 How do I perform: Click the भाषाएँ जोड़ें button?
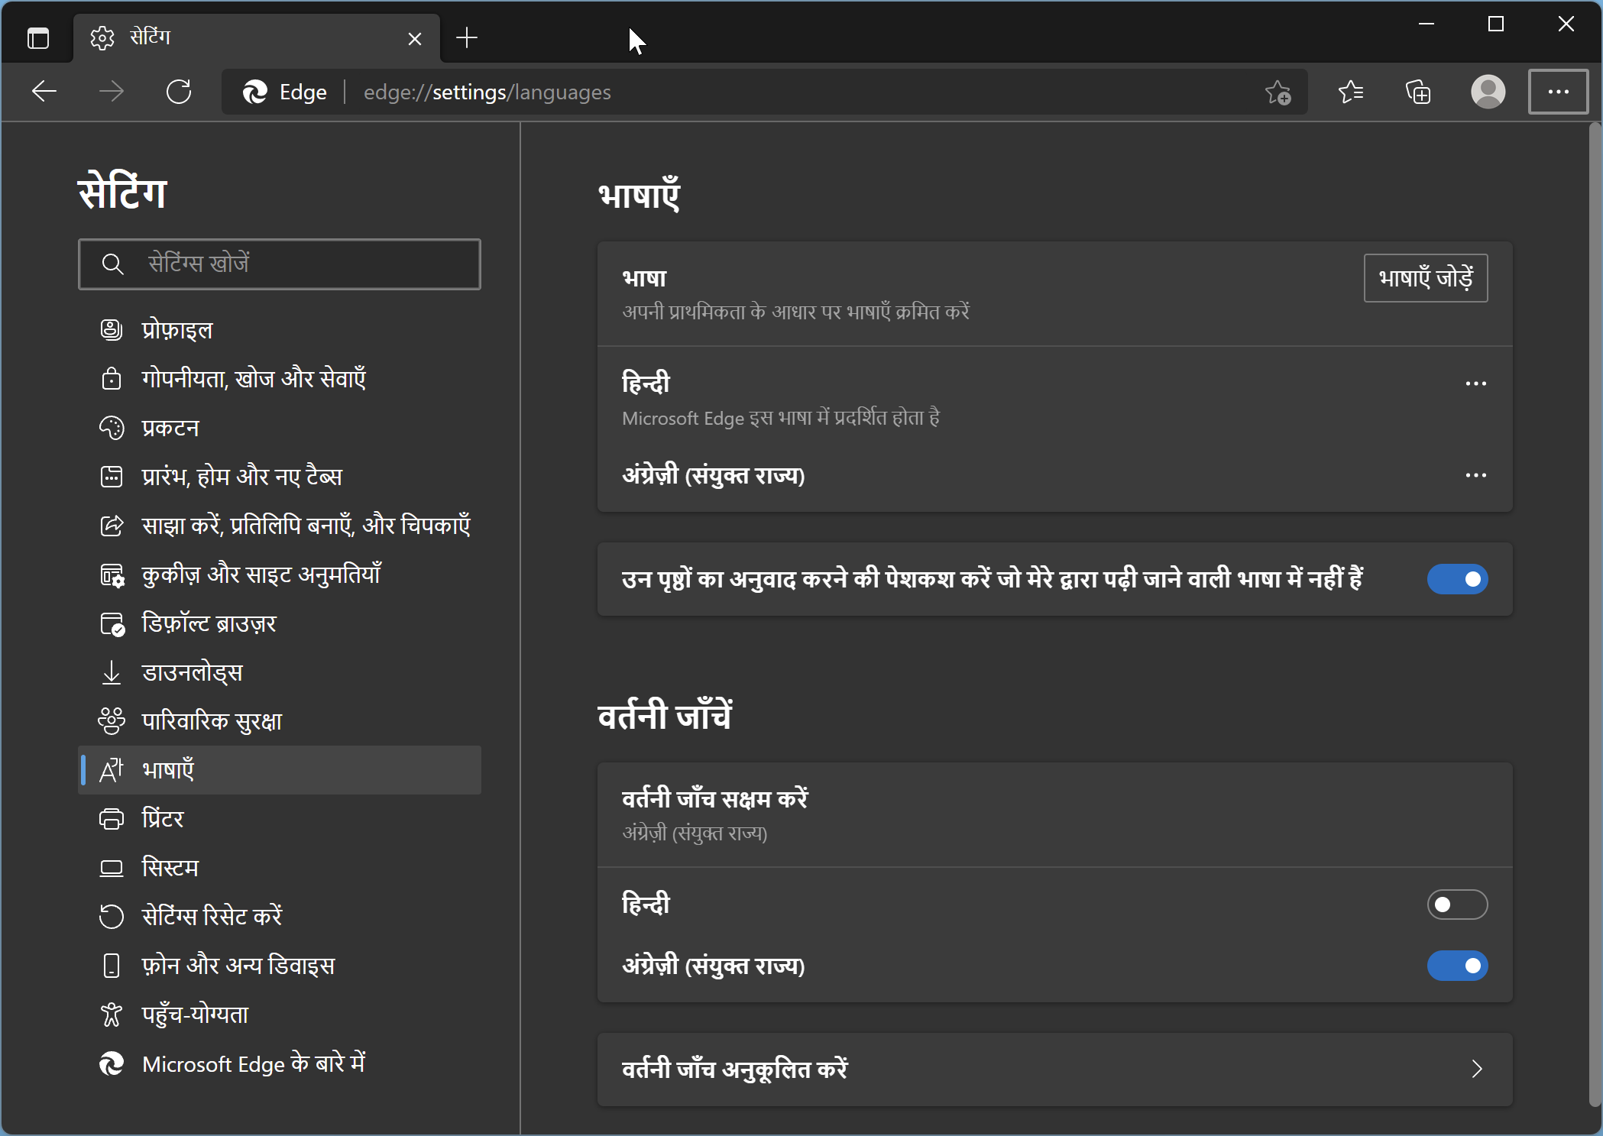coord(1426,278)
